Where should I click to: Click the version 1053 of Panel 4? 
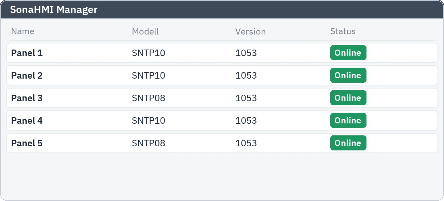pos(246,121)
